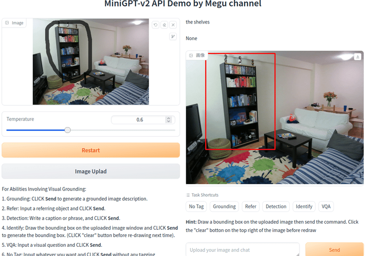Choose the Detection task shortcut
368x256 pixels.
pyautogui.click(x=276, y=206)
